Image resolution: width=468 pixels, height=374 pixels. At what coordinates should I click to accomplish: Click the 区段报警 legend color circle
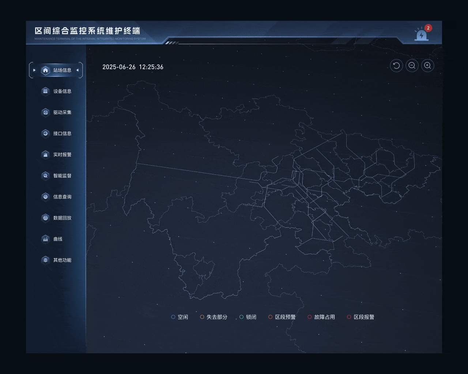point(349,317)
